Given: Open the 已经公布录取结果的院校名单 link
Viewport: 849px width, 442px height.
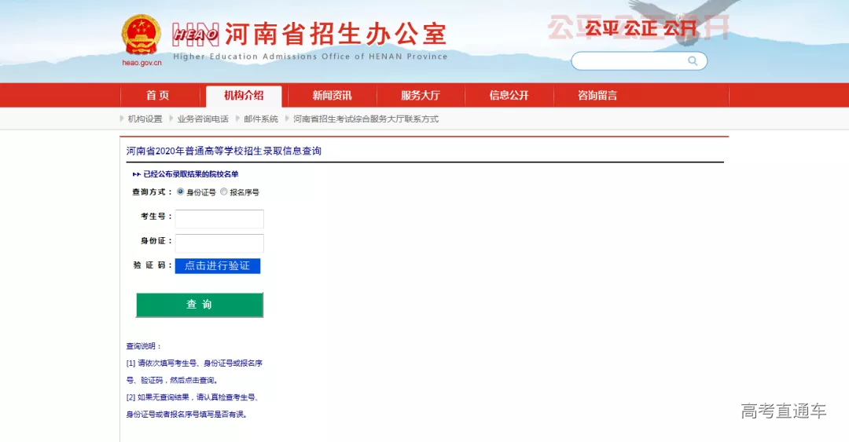Looking at the screenshot, I should coord(190,174).
